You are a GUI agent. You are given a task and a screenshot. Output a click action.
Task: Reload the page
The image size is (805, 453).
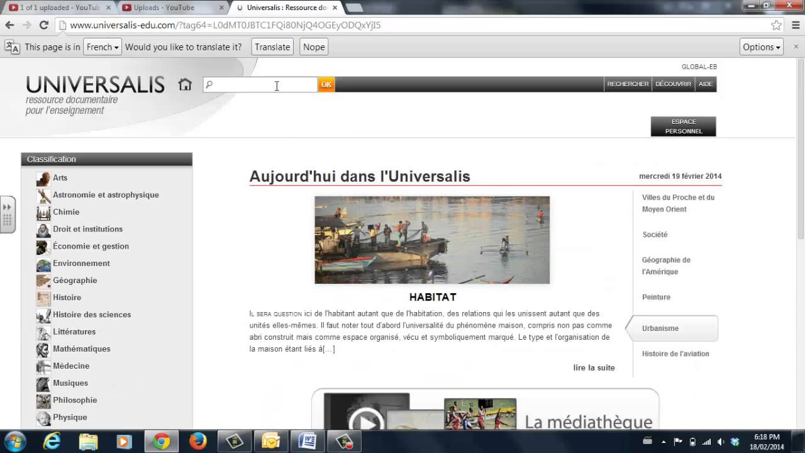[x=43, y=25]
